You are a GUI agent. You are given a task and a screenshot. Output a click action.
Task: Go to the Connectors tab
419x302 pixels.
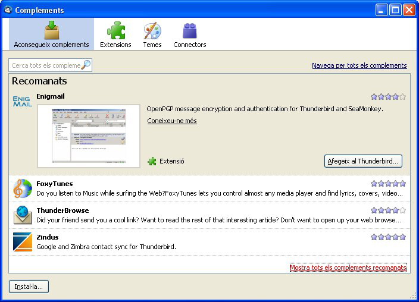coord(190,34)
